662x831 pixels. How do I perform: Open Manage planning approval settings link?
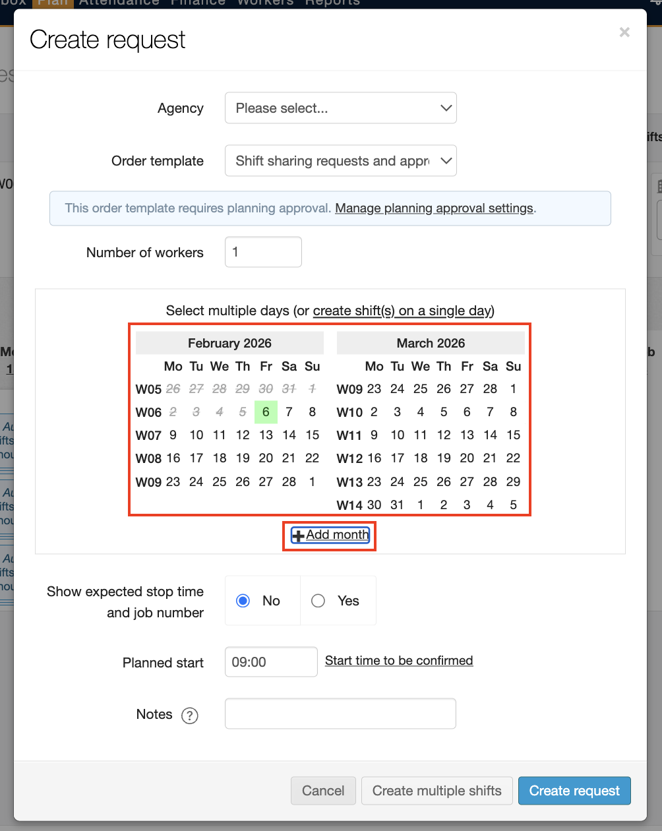click(435, 208)
